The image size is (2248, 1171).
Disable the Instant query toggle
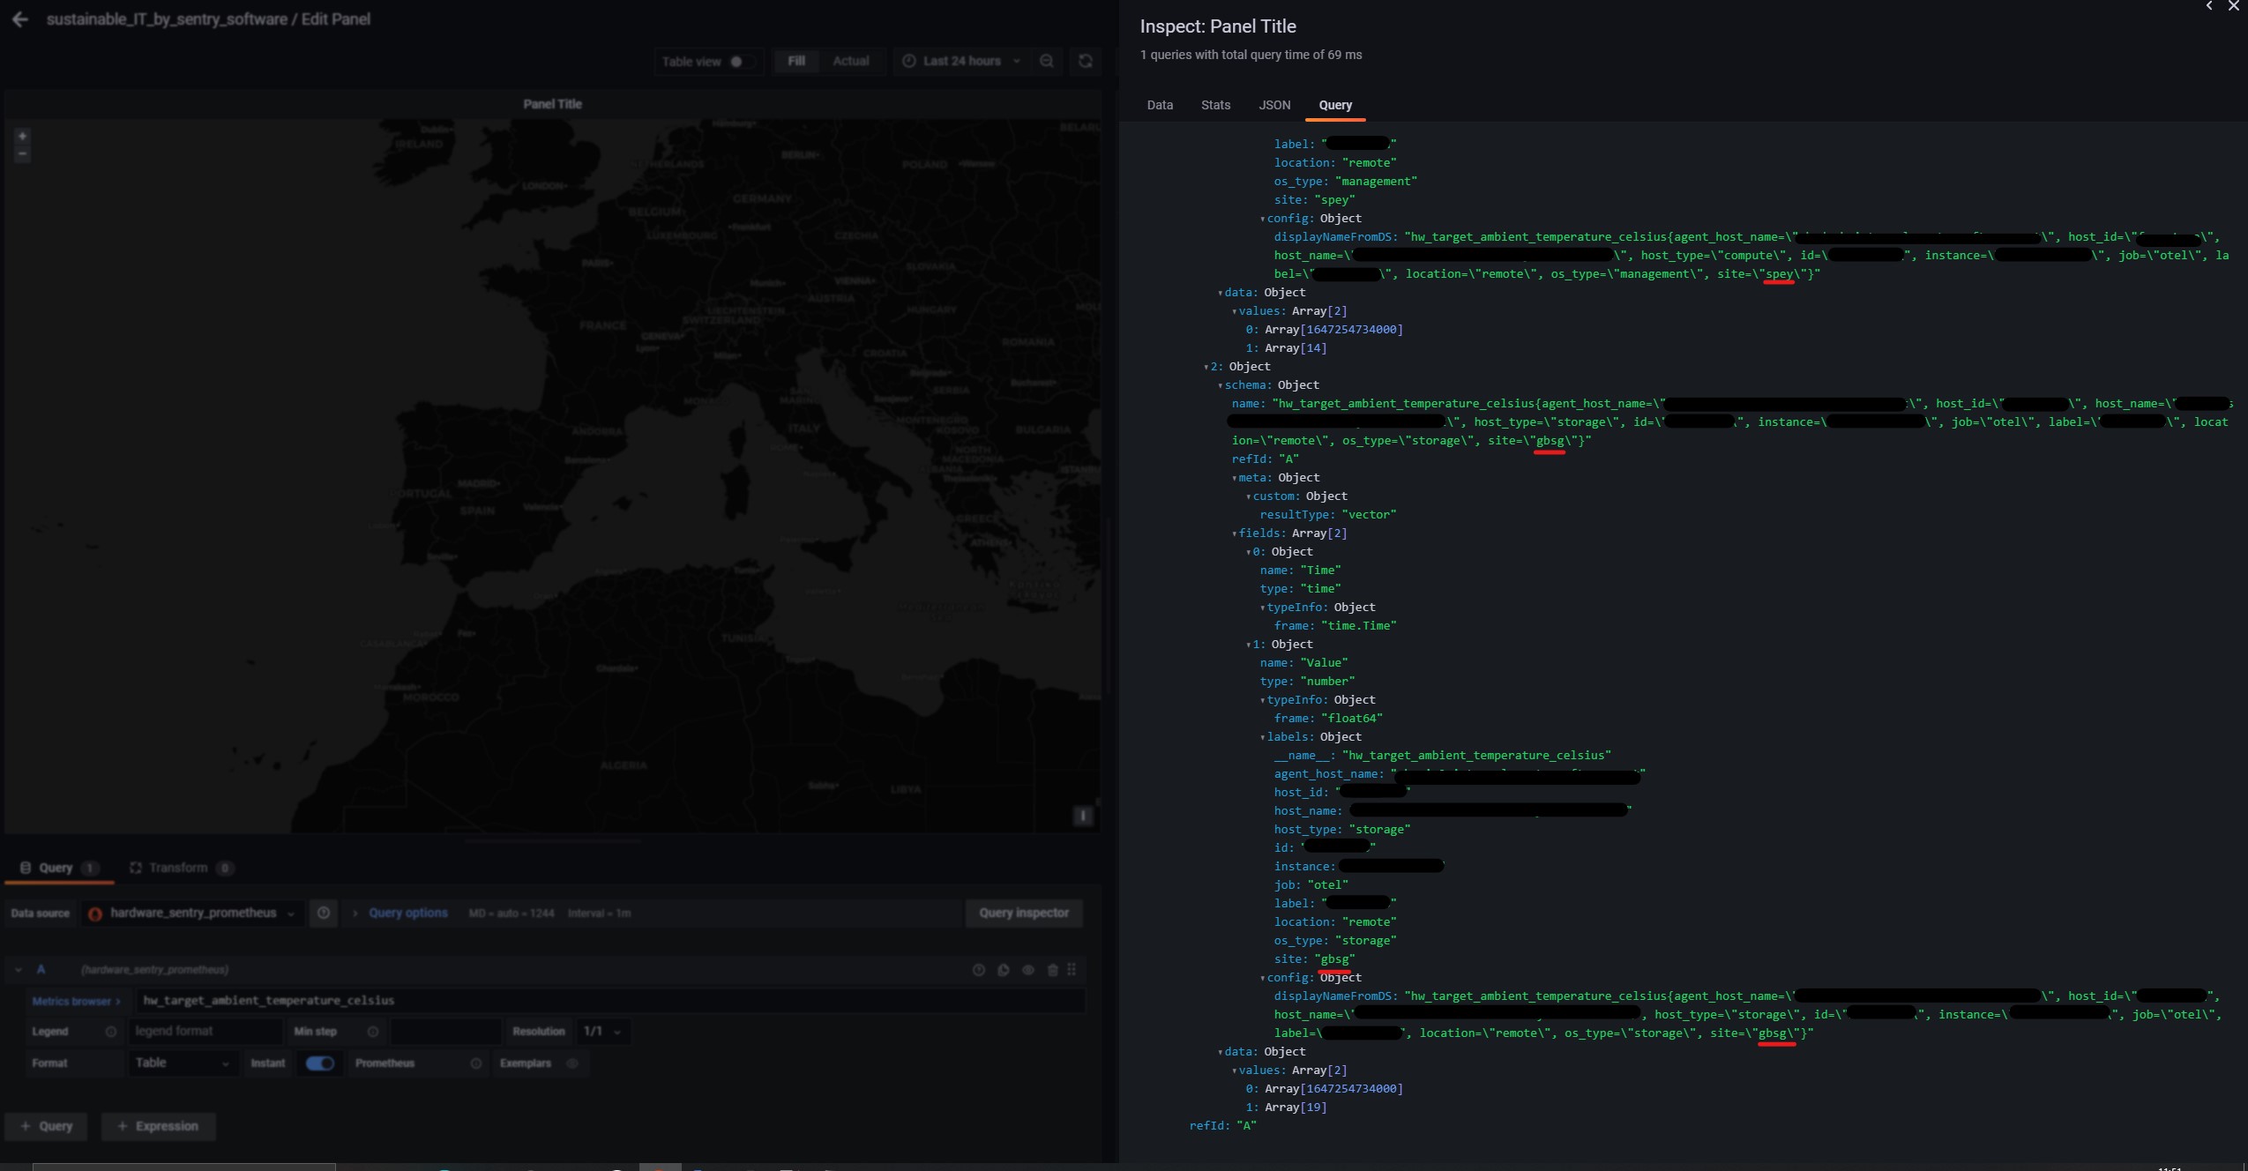pyautogui.click(x=320, y=1063)
